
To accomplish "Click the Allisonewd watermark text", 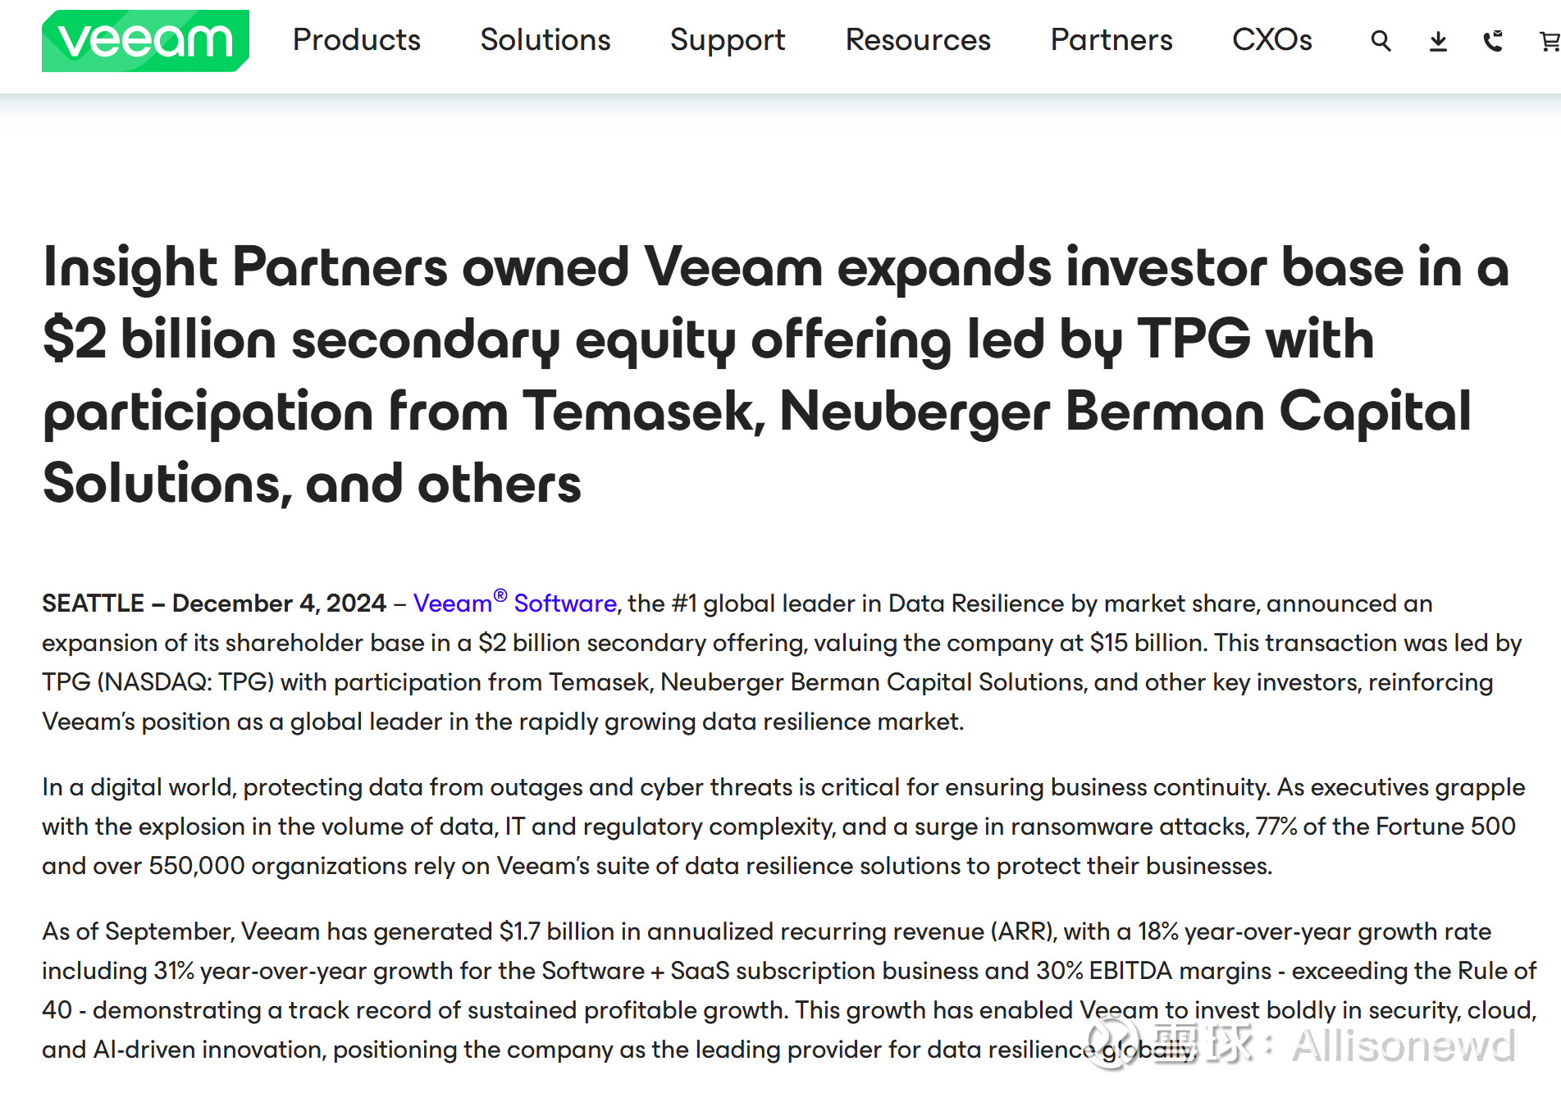I will pos(1403,1045).
